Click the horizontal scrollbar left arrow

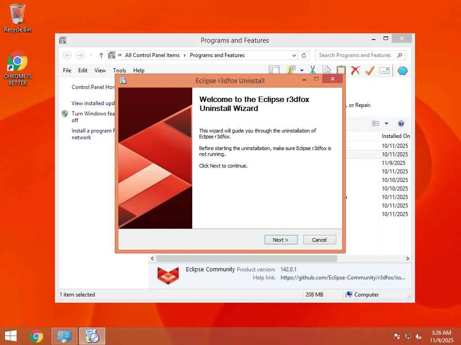(152, 258)
